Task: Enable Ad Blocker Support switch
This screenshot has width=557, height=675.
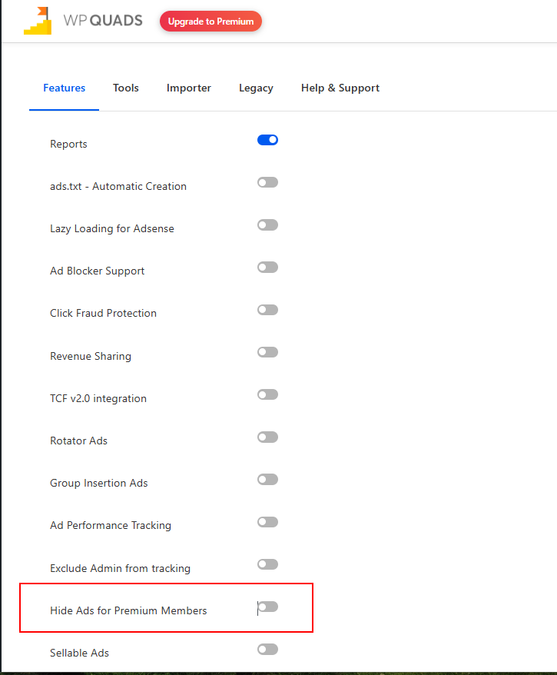Action: coord(267,268)
